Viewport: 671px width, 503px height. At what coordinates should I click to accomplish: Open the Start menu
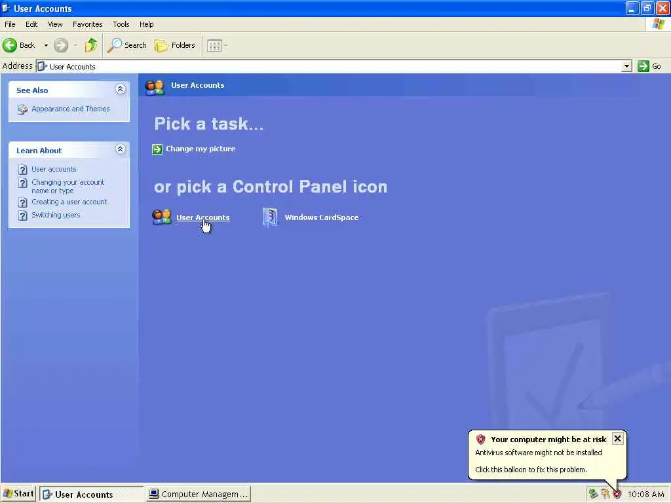[19, 494]
